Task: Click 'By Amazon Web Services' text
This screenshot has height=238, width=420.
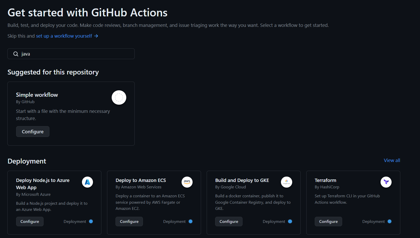Action: [x=139, y=187]
